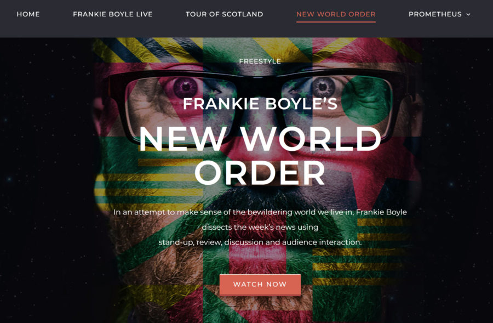Screen dimensions: 493x323
Task: Click the left eye in the hero photo
Action: (x=186, y=87)
